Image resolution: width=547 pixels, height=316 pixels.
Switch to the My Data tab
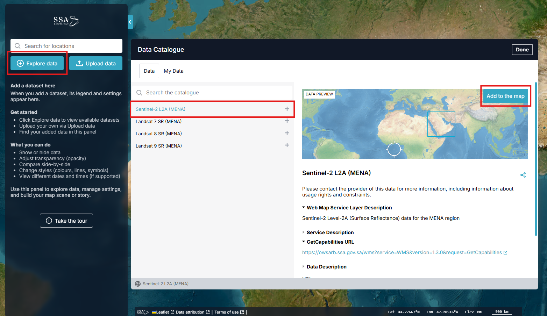click(173, 71)
